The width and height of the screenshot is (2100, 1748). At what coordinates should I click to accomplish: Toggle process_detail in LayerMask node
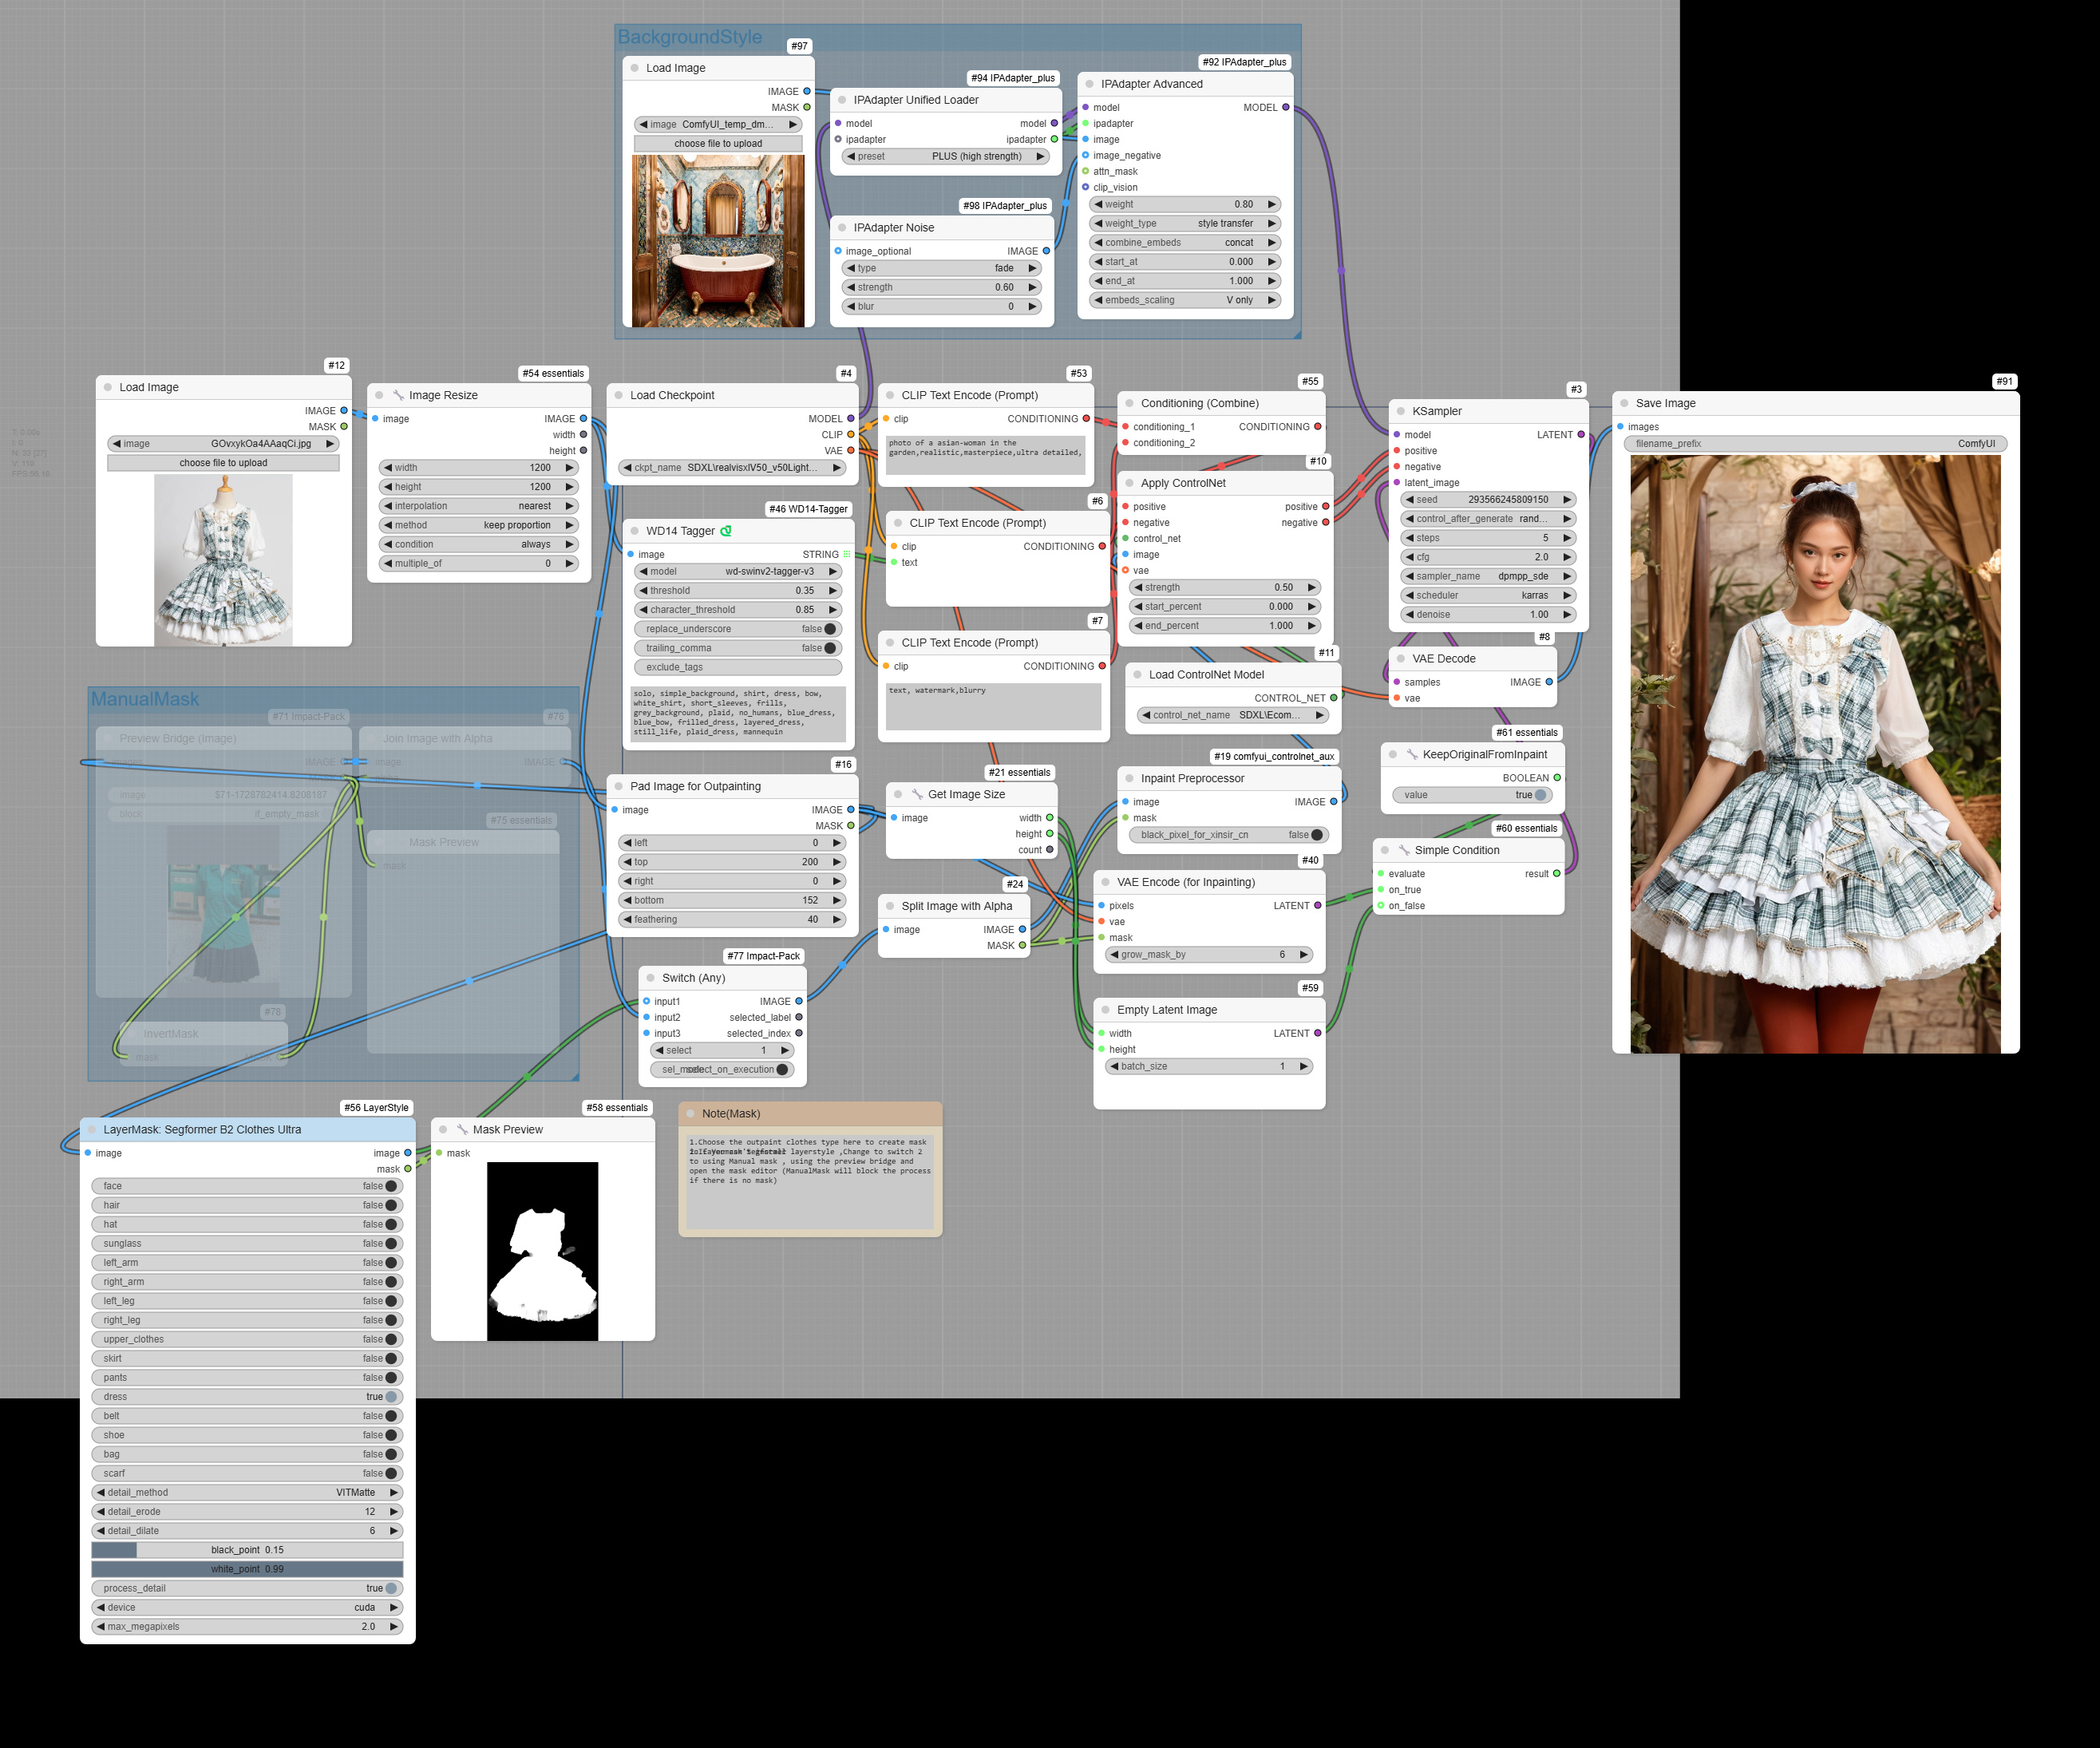[247, 1588]
